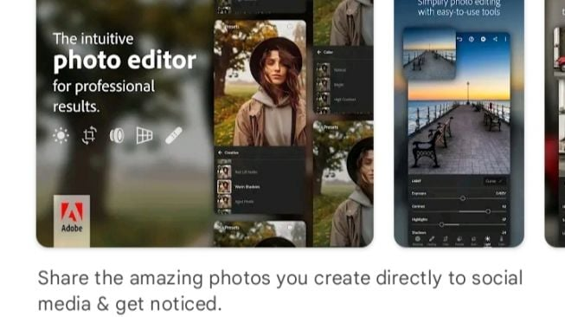Open the Curve button in Light panel
Viewport: 565px width, 317px height.
494,181
